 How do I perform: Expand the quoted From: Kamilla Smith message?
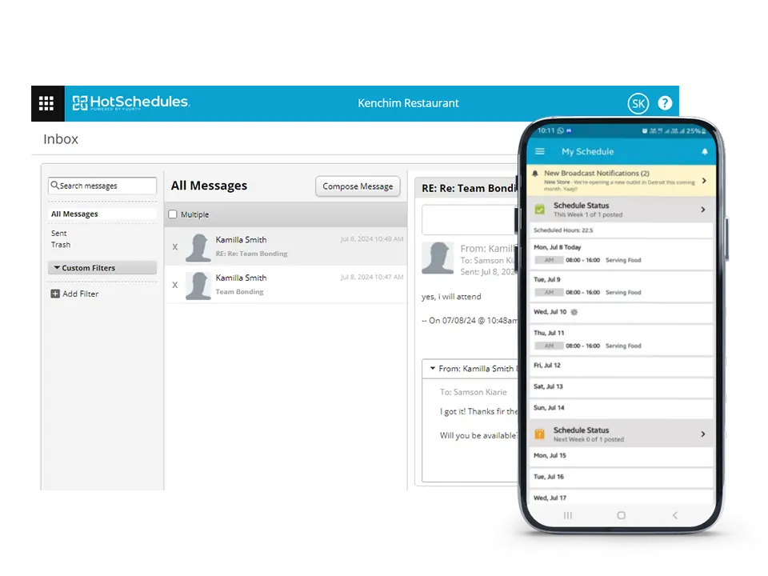[x=433, y=369]
